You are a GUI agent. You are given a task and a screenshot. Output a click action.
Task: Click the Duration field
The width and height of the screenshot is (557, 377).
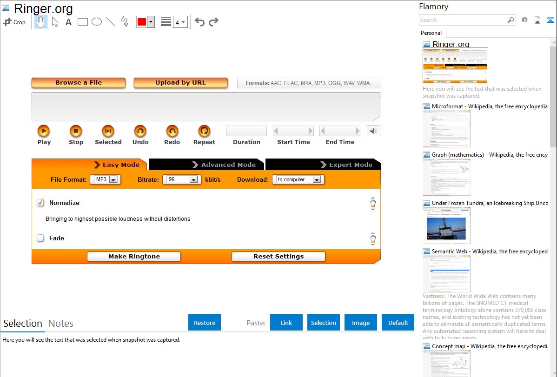(x=246, y=131)
